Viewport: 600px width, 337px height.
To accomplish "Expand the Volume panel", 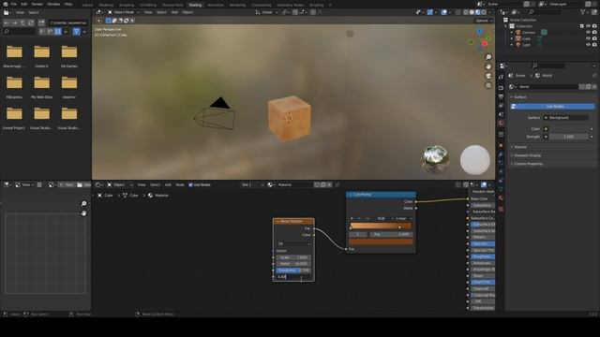I will tap(520, 147).
